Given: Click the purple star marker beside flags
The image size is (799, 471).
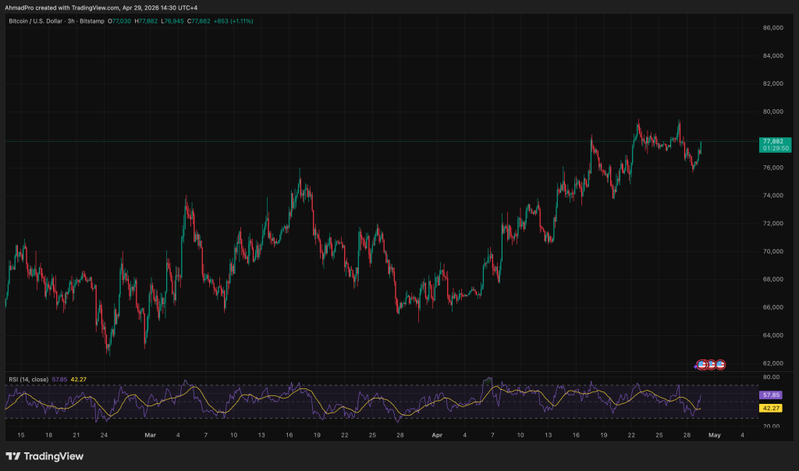Looking at the screenshot, I should tap(694, 366).
